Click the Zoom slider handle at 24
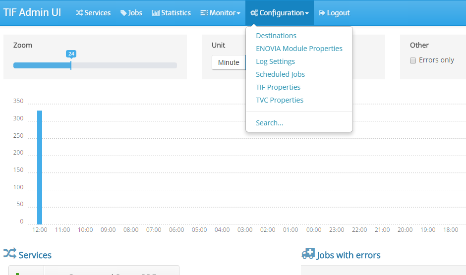 click(x=71, y=64)
